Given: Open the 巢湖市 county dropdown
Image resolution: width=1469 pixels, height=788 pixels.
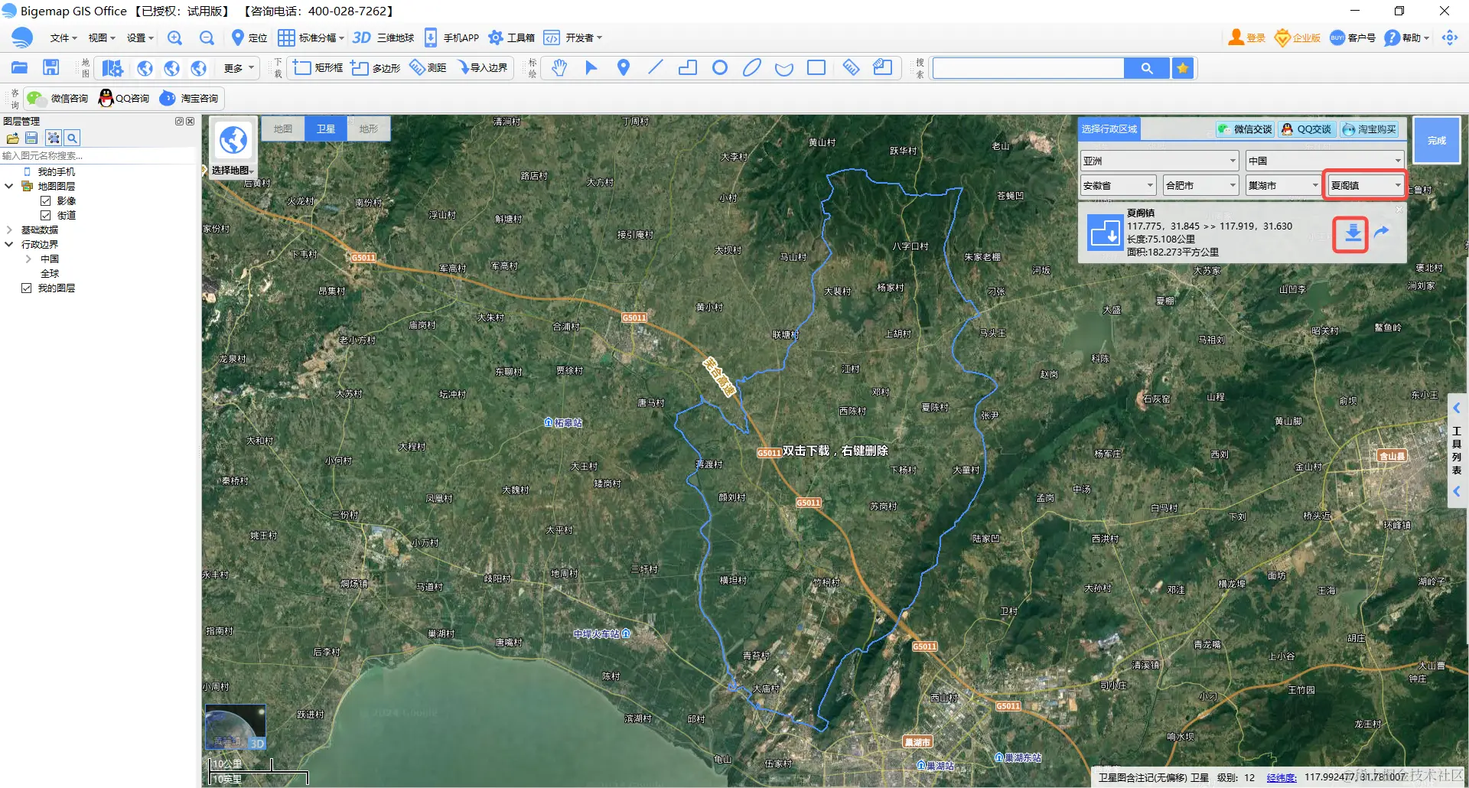Looking at the screenshot, I should tap(1283, 185).
